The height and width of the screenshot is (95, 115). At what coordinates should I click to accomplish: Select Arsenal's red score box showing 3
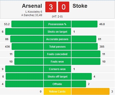(x=51, y=7)
